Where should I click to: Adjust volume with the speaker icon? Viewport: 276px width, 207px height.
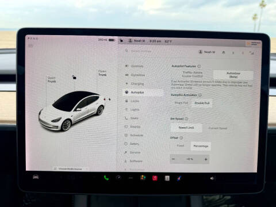[x=212, y=178]
